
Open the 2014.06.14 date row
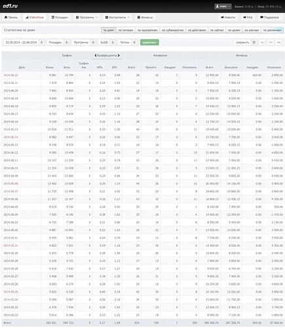click(x=10, y=137)
